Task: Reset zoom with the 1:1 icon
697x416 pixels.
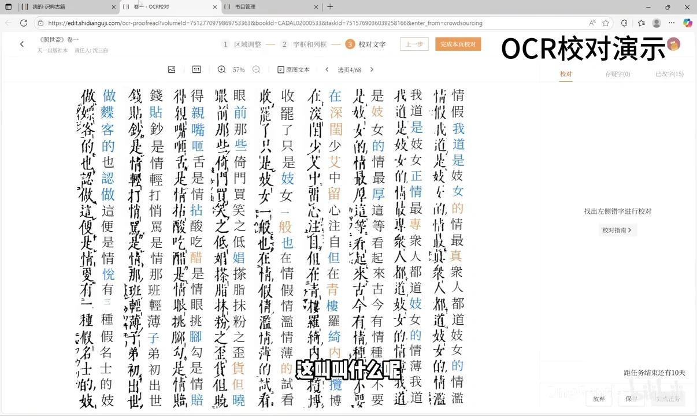Action: 197,69
